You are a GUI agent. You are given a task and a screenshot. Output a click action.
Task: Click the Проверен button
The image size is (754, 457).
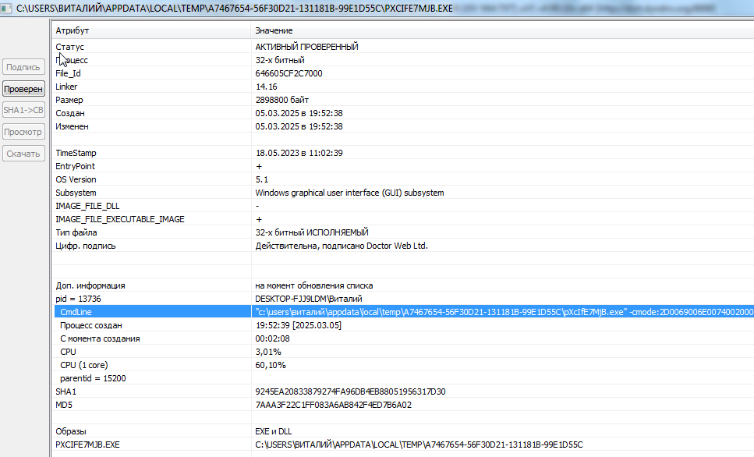point(23,89)
